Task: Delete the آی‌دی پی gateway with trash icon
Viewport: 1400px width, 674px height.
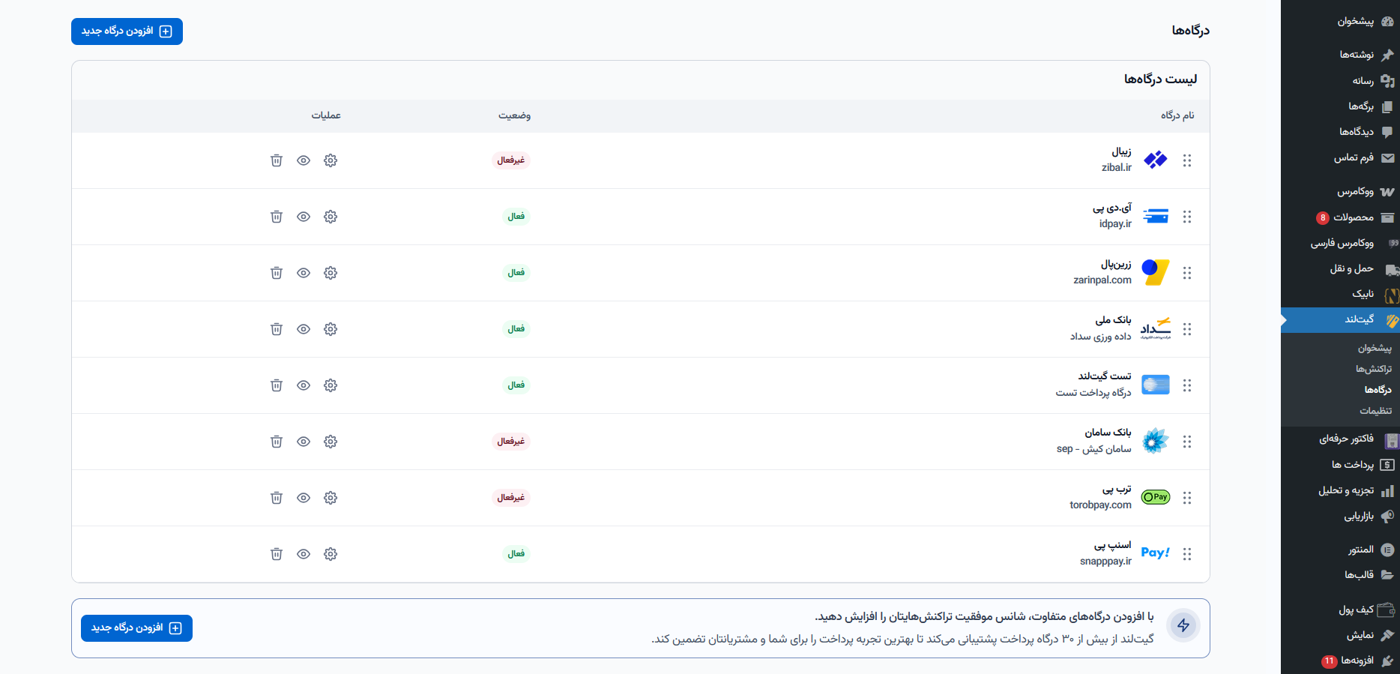Action: pos(277,217)
